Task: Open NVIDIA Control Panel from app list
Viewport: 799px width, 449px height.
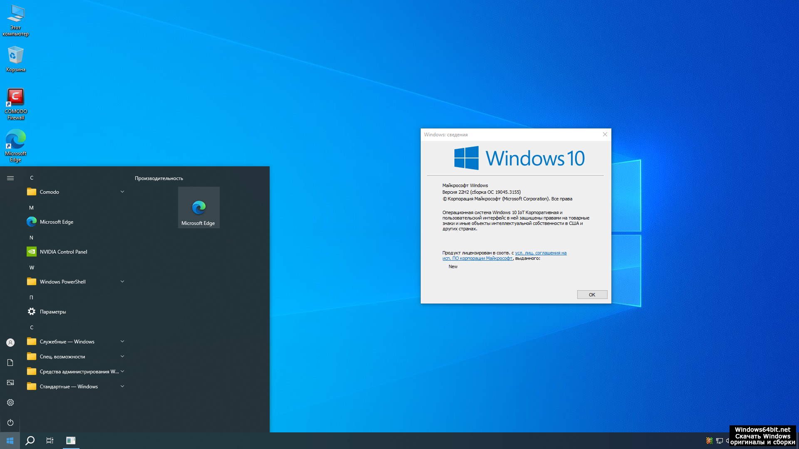Action: click(63, 252)
